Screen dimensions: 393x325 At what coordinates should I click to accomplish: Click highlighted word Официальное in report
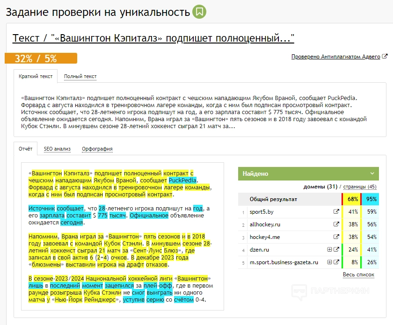[149, 215]
